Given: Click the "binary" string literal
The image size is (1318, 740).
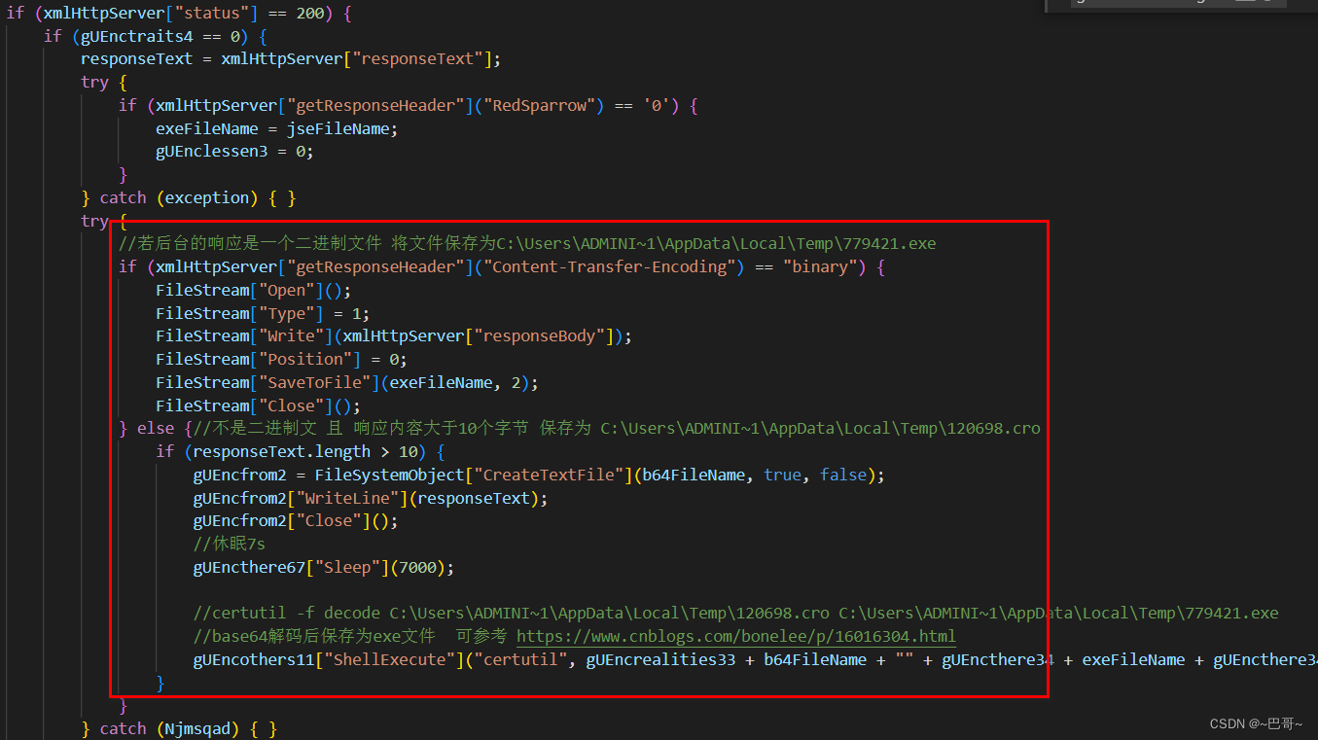Looking at the screenshot, I should click(x=819, y=266).
